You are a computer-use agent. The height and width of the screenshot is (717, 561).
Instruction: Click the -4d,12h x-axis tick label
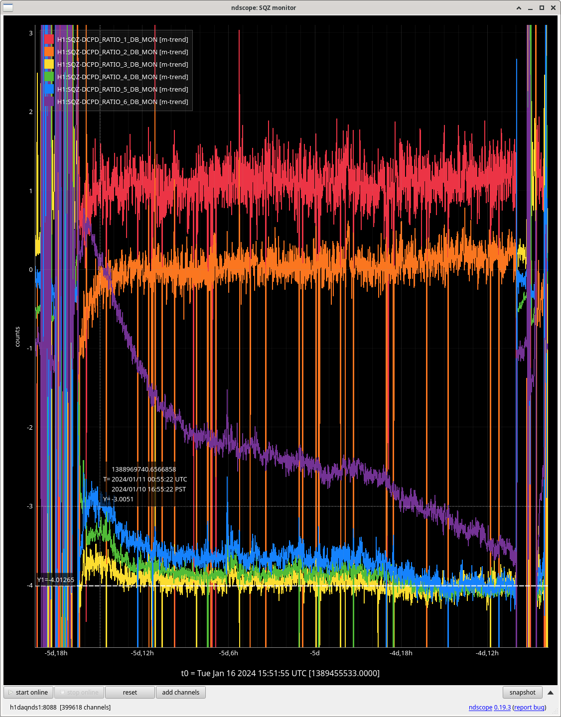pos(487,653)
